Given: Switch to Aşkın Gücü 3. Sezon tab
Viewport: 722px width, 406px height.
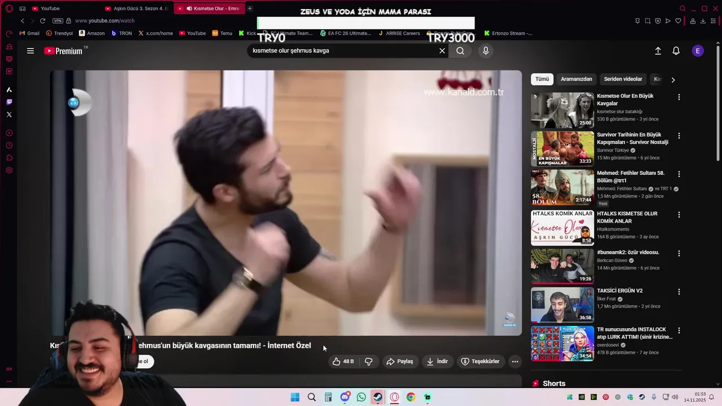Looking at the screenshot, I should [x=137, y=8].
